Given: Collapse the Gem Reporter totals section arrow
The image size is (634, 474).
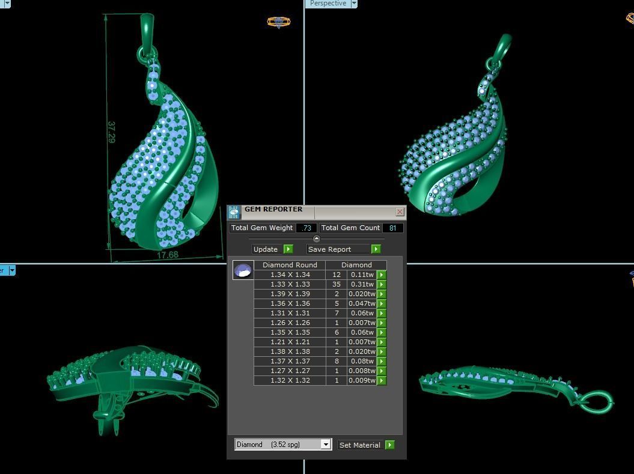Looking at the screenshot, I should tap(317, 238).
